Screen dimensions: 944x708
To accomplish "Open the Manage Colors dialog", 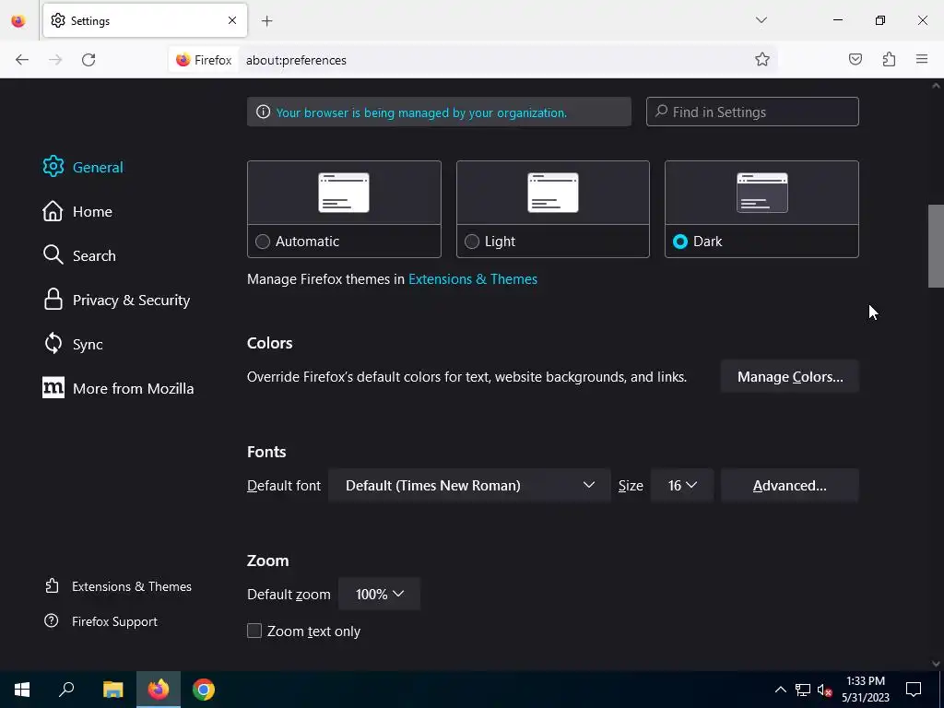I will (x=790, y=377).
